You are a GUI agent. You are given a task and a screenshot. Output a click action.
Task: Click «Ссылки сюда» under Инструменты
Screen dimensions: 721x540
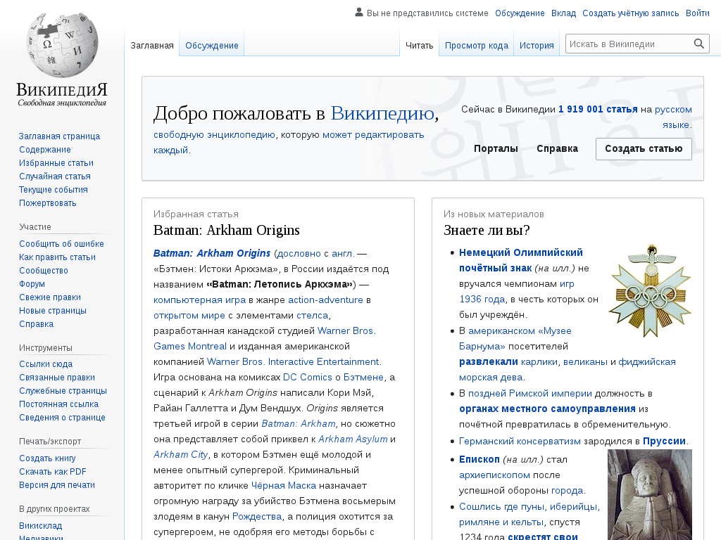point(46,364)
